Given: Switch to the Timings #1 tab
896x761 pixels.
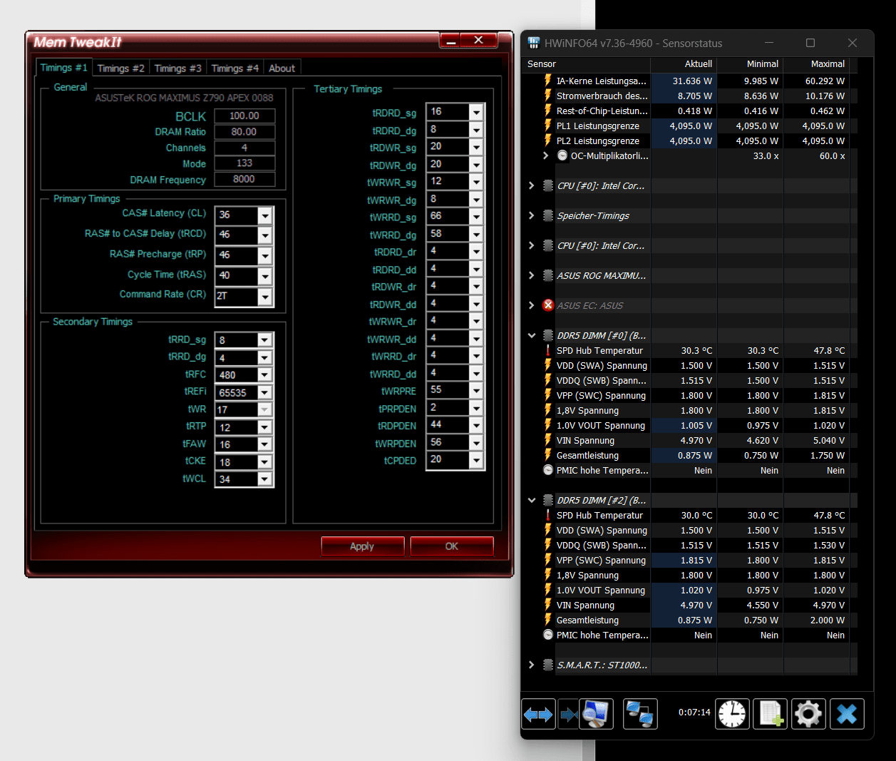Looking at the screenshot, I should tap(63, 68).
